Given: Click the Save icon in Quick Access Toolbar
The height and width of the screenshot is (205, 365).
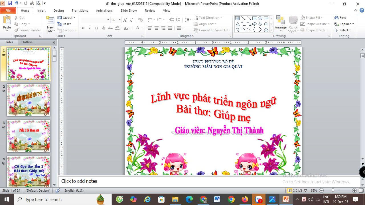Looking at the screenshot, I should tap(10, 4).
